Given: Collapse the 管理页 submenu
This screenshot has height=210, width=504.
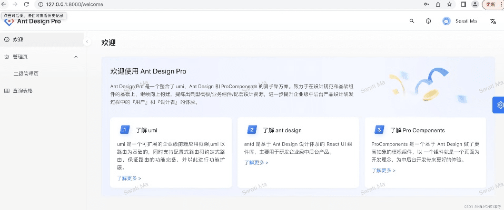Looking at the screenshot, I should (x=76, y=57).
